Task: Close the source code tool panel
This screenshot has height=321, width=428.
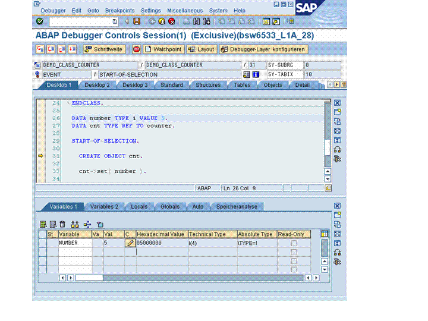Action: pyautogui.click(x=338, y=103)
